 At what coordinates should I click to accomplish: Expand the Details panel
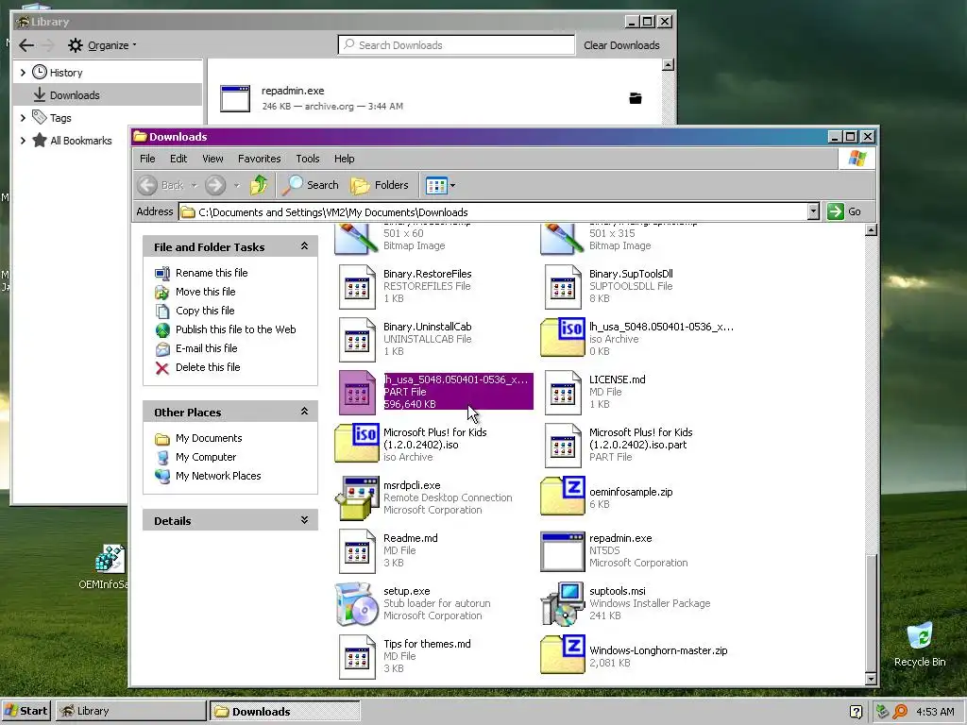[x=304, y=520]
